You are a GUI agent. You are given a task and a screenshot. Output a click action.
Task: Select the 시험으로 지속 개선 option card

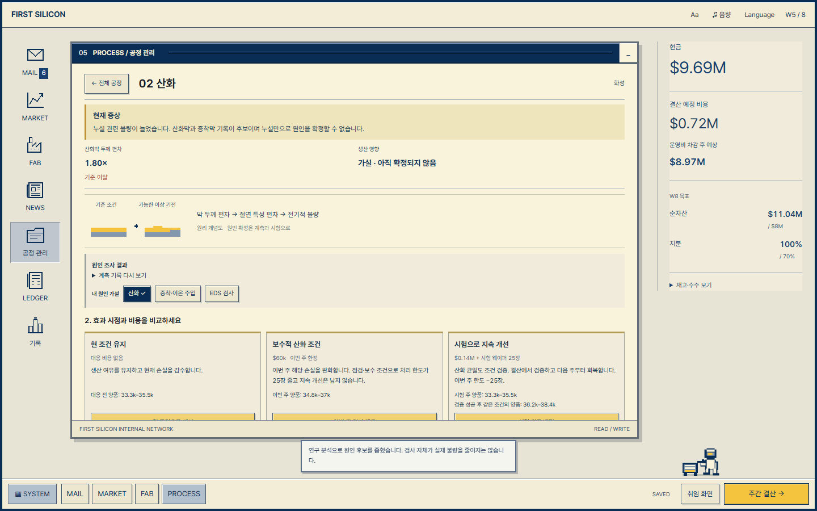tap(536, 376)
